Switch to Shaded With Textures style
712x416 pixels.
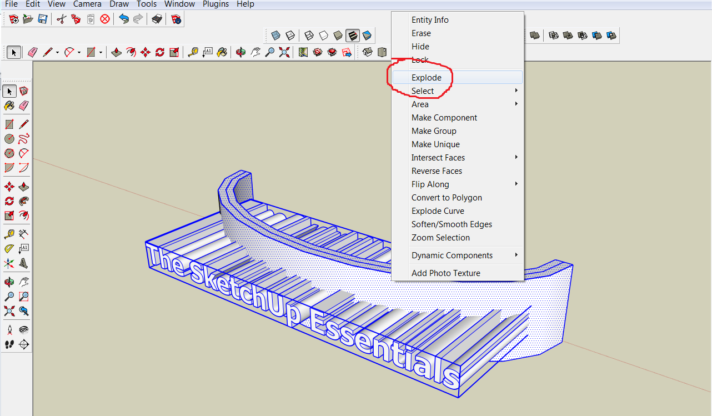353,36
